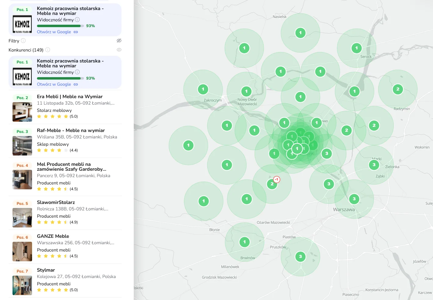Screen dimensions: 433x300
Task: Select the map marker 1 above Nowy Dwór Mazowiecki
Action: pos(246,91)
